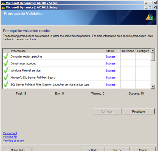Click the back window title bar Dynamics icon
158x151 pixels.
pos(3,3)
